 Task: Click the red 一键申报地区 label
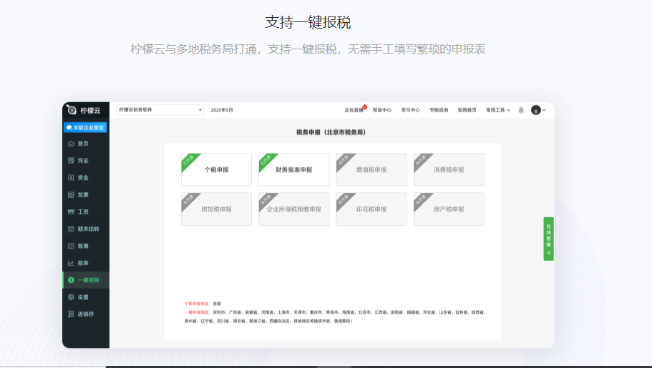coord(198,312)
